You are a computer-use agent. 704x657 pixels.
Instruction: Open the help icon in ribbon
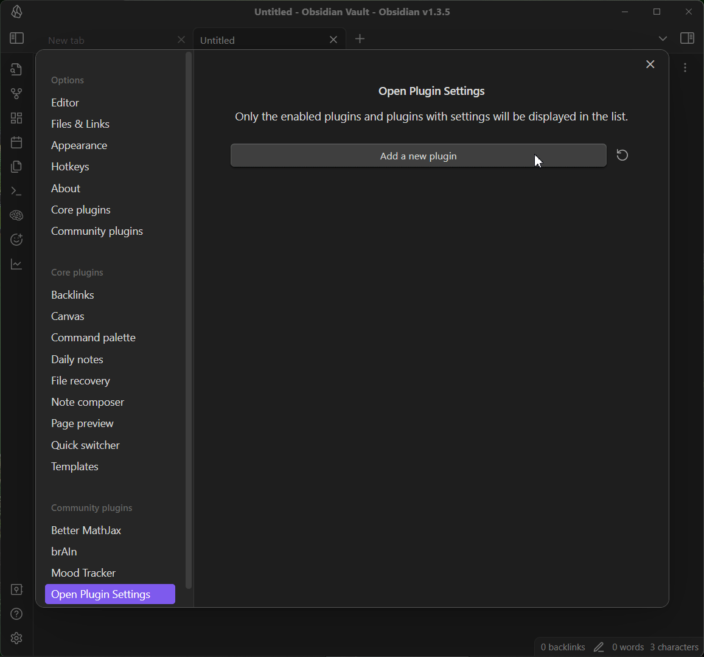(16, 613)
